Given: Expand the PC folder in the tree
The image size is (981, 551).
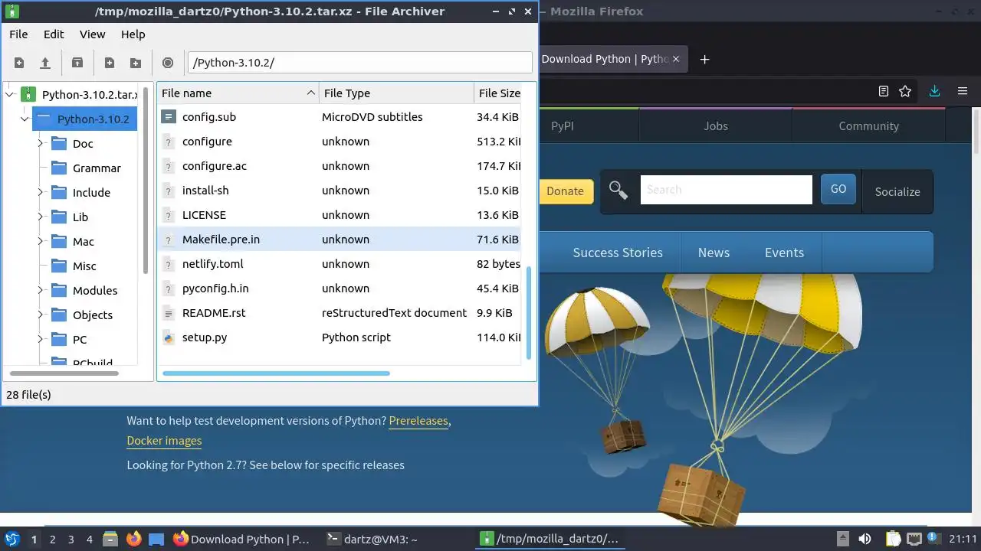Looking at the screenshot, I should pyautogui.click(x=40, y=340).
